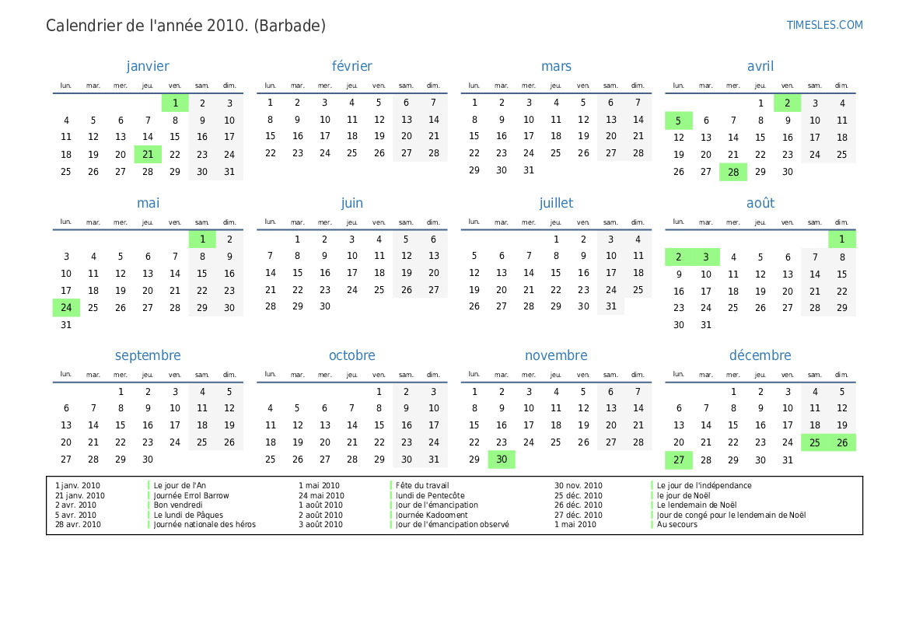This screenshot has height=643, width=909.
Task: Click legend entry 'Le lendemain de Noël'
Action: [x=696, y=505]
